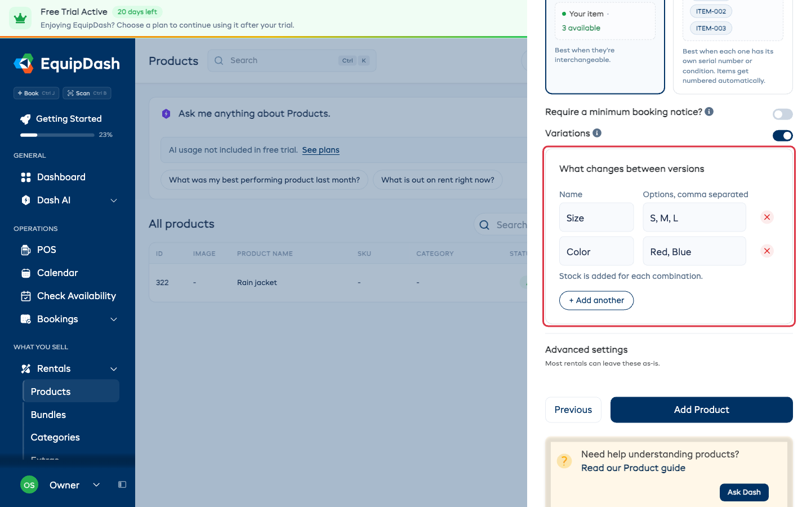Click the OS owner avatar
Image resolution: width=811 pixels, height=507 pixels.
pyautogui.click(x=29, y=485)
